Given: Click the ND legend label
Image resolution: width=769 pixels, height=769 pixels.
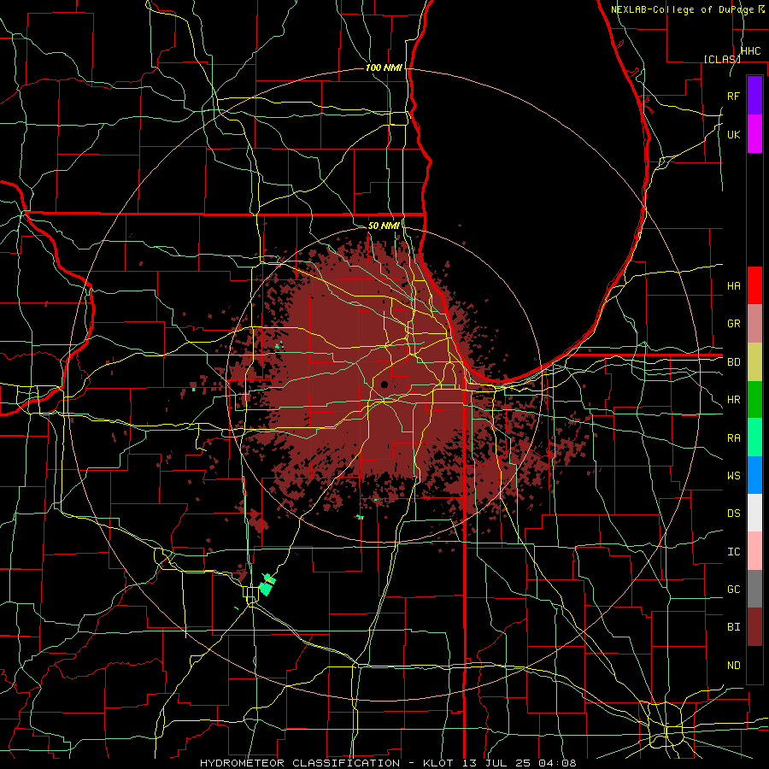Looking at the screenshot, I should click(734, 666).
